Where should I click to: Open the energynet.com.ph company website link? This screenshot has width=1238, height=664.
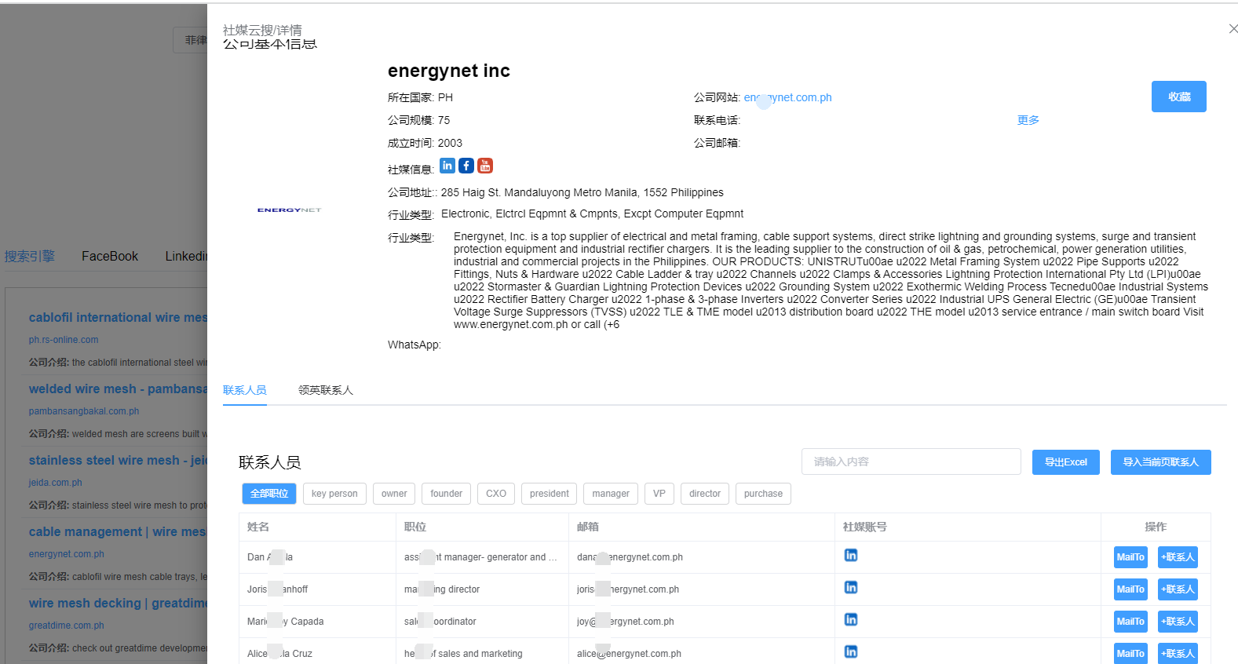(787, 97)
